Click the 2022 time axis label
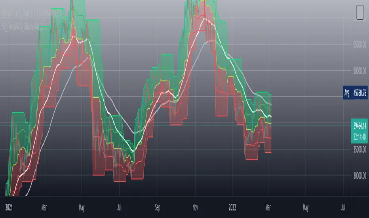The height and width of the screenshot is (218, 369). coord(232,207)
